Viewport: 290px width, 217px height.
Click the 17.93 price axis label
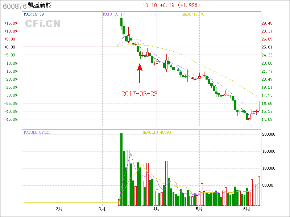(267, 95)
